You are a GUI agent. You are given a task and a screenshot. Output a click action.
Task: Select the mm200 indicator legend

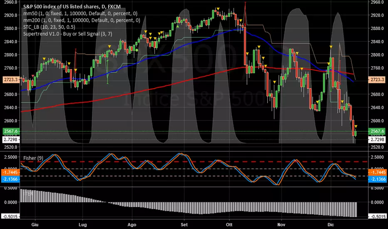tap(82, 20)
